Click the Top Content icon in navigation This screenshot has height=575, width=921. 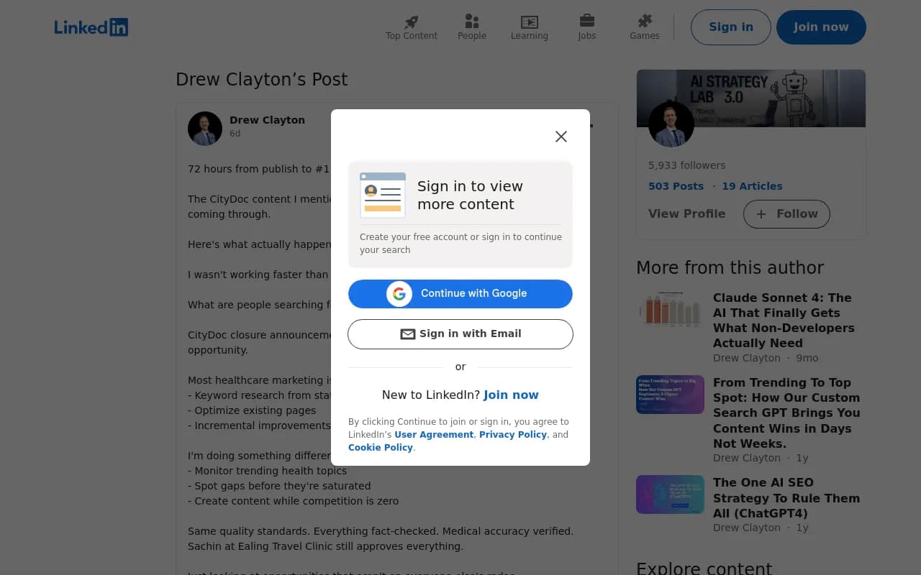[411, 22]
